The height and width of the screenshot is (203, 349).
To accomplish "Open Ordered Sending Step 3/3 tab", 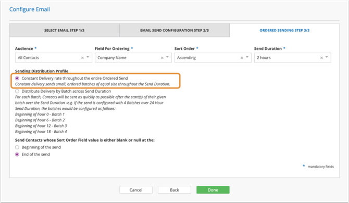I will click(x=284, y=30).
